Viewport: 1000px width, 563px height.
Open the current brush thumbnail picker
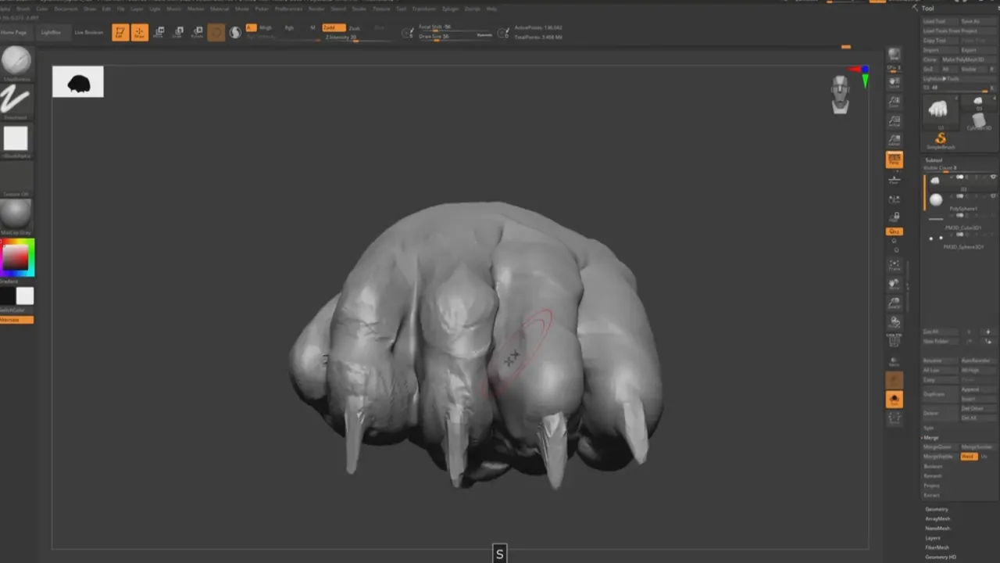pyautogui.click(x=16, y=61)
